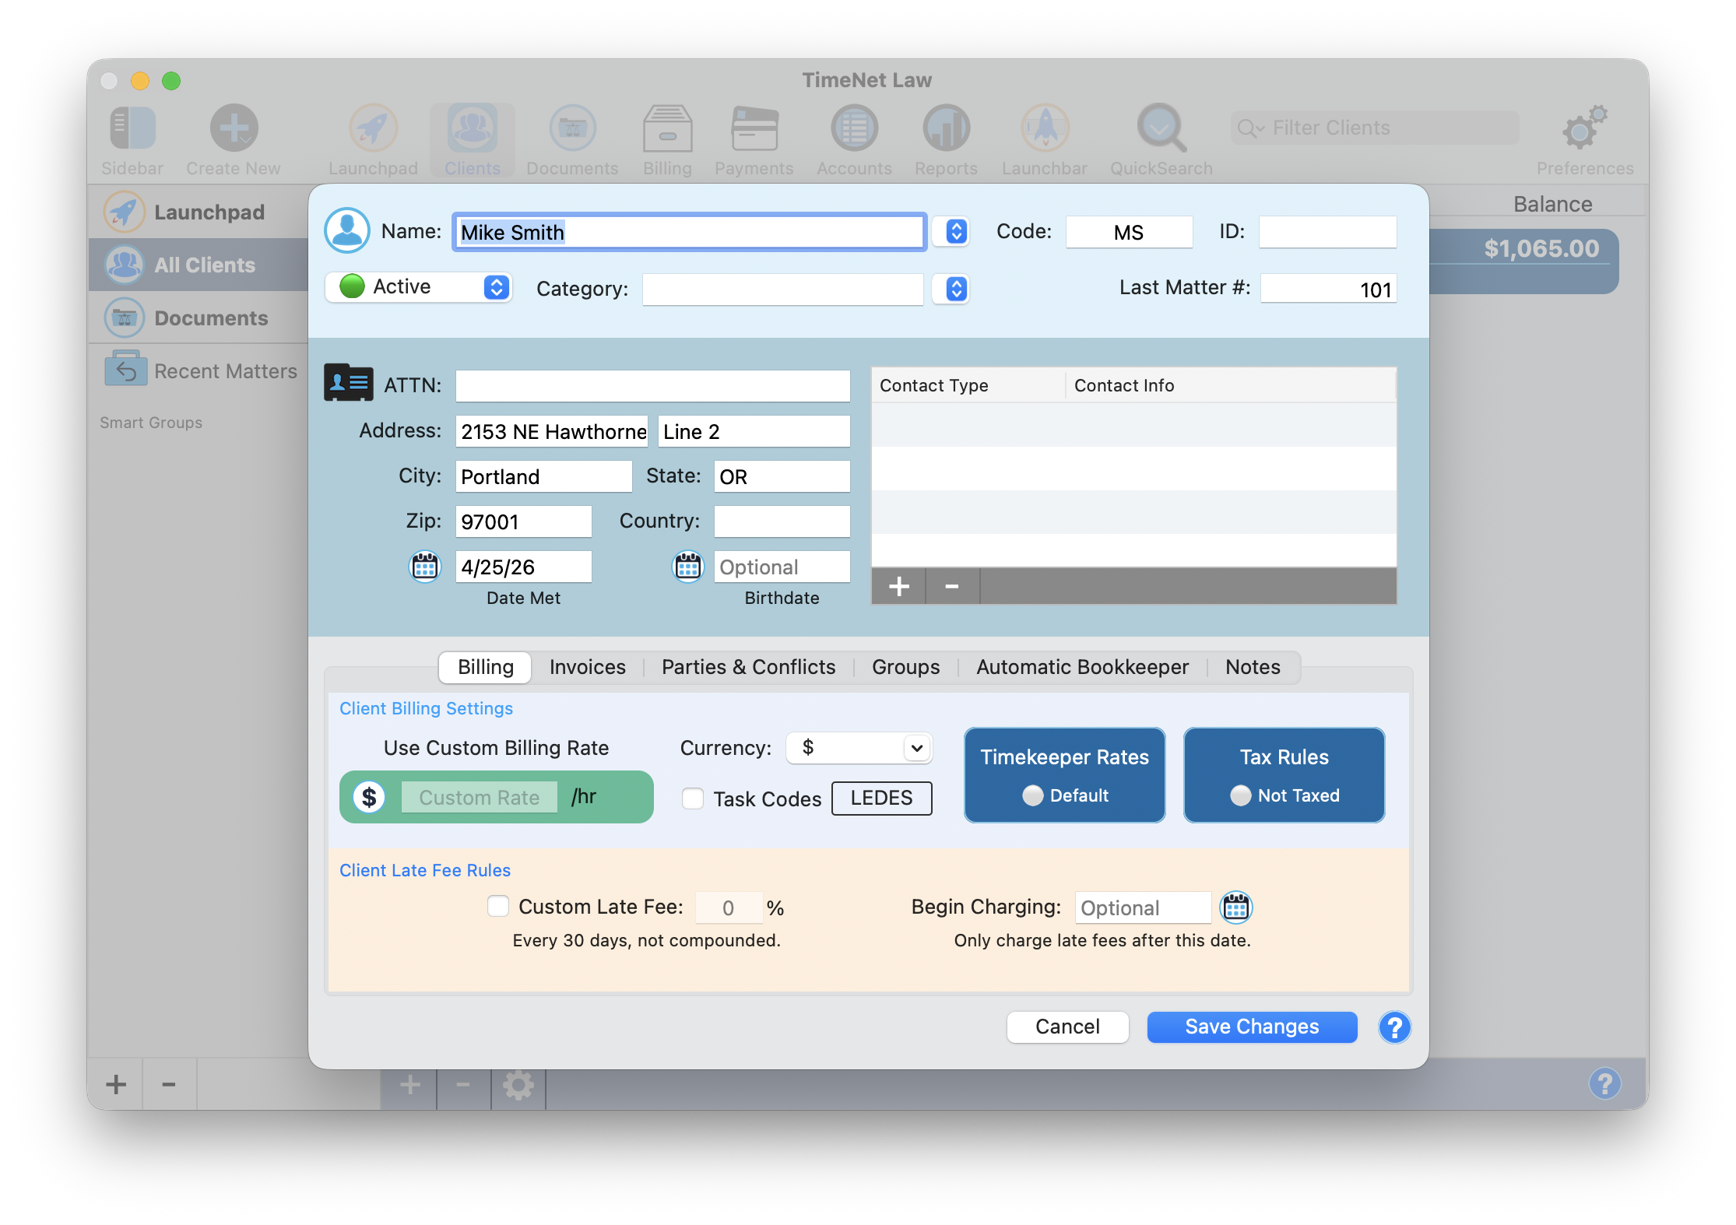Open the Begin Charging calendar picker
Viewport: 1736px width, 1225px height.
tap(1236, 907)
